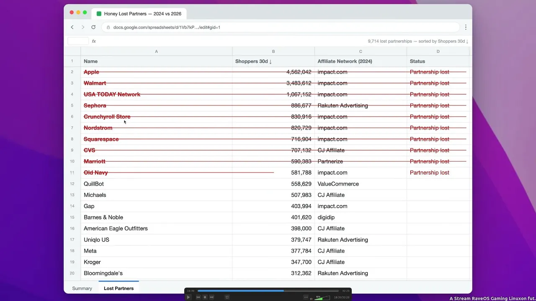Click the Affiliate Network (2024) header cell
The image size is (536, 301).
tap(361, 61)
